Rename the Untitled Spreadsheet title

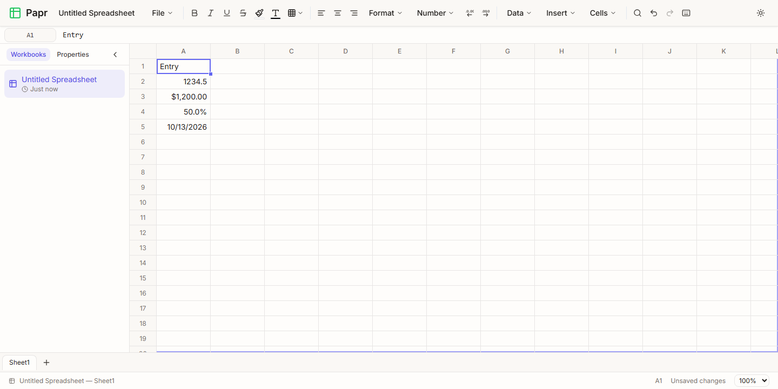[97, 13]
